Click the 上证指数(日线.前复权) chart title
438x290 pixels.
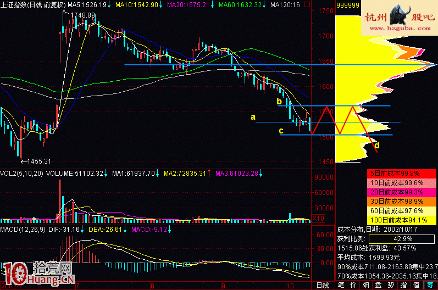click(33, 5)
